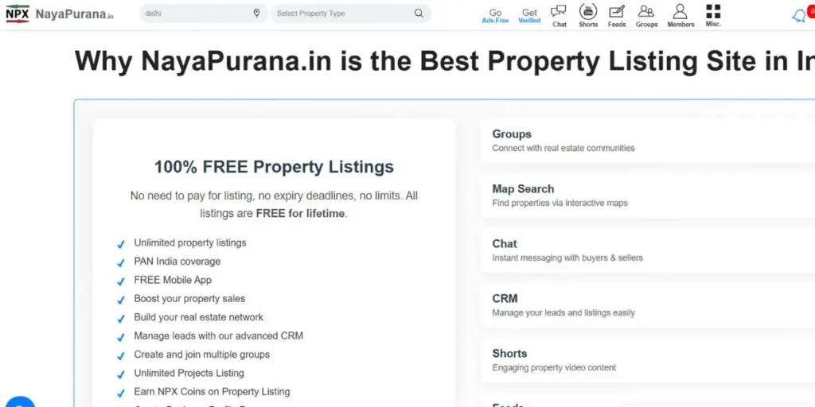Click 'PAN India coverage' list item
815x407 pixels.
tap(177, 262)
